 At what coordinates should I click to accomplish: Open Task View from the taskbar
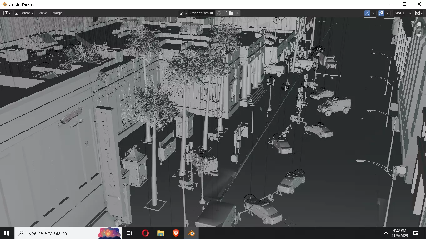(129, 233)
